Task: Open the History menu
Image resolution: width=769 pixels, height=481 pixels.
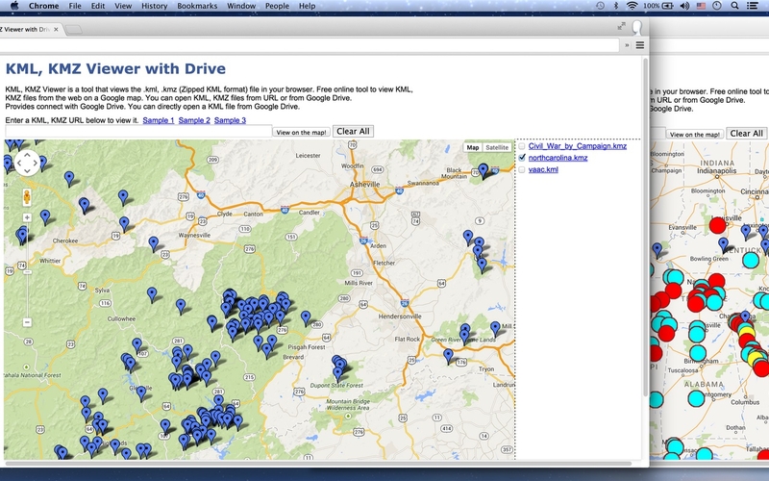Action: [154, 6]
